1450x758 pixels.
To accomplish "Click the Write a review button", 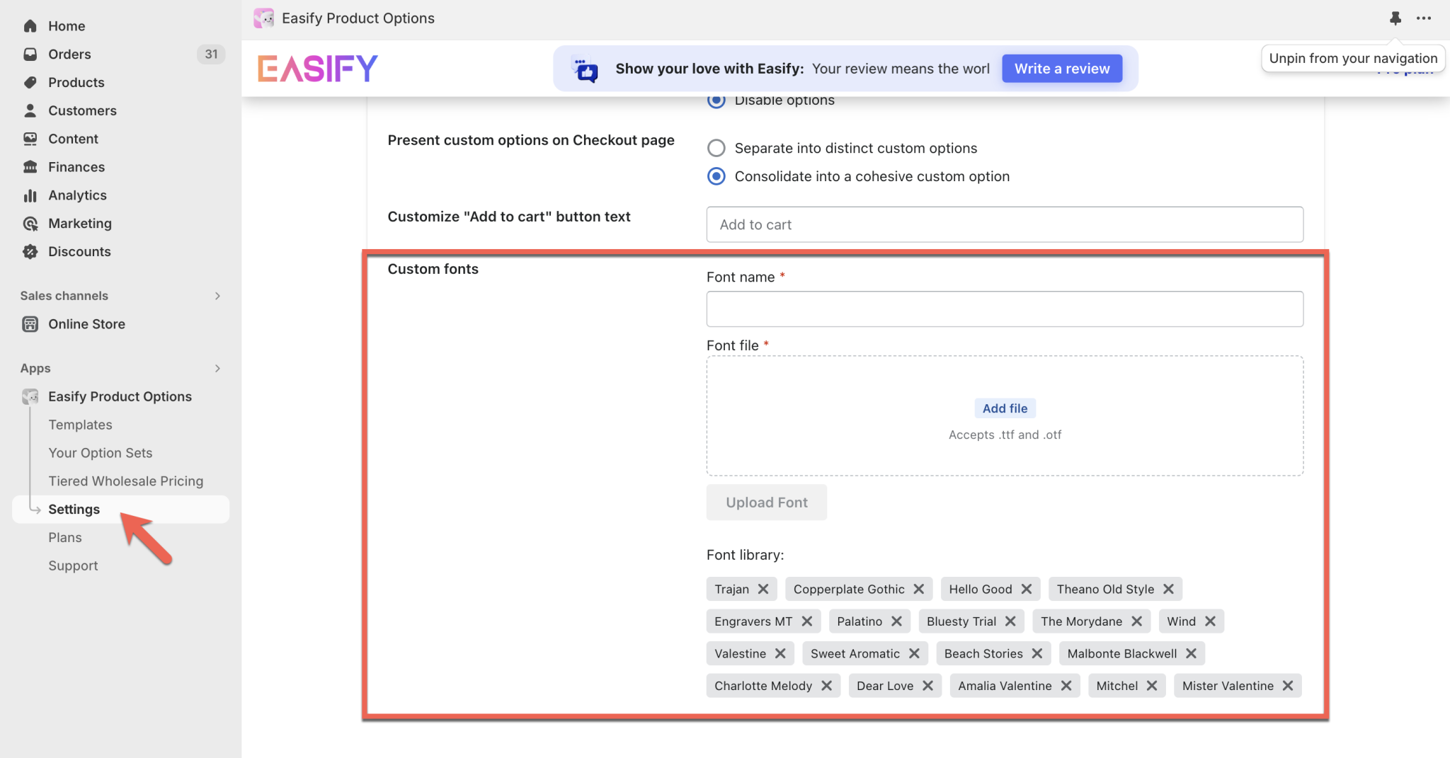I will pos(1061,69).
